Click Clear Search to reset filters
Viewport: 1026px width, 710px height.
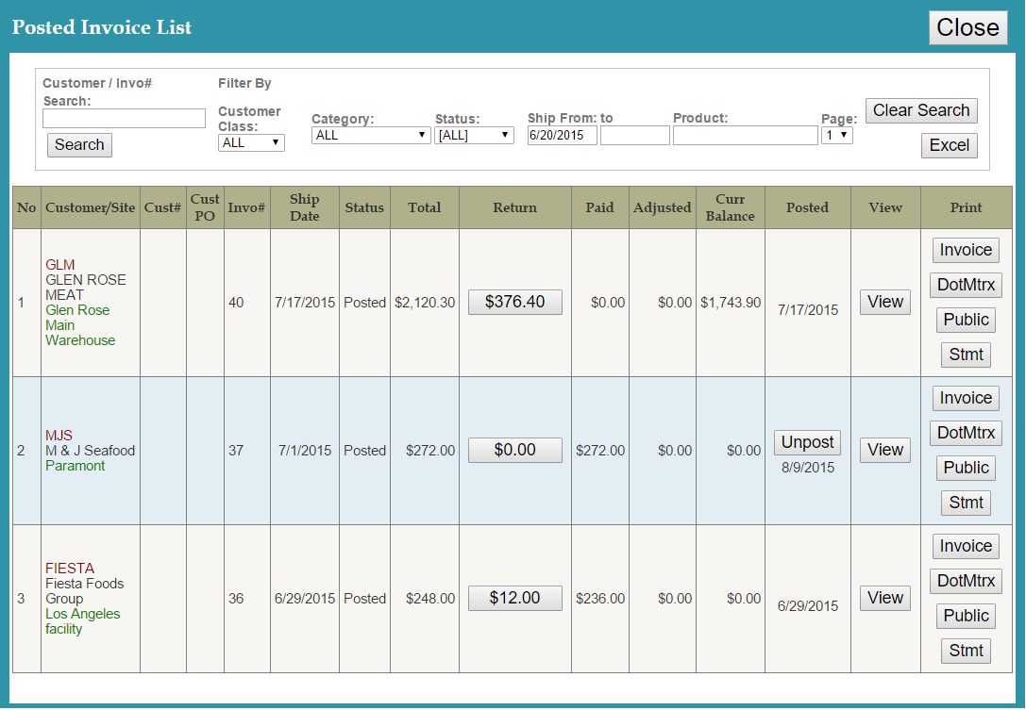(x=920, y=110)
